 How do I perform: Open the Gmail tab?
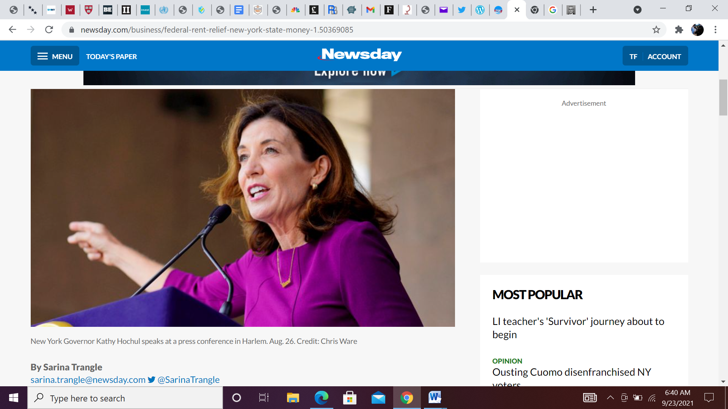370,10
